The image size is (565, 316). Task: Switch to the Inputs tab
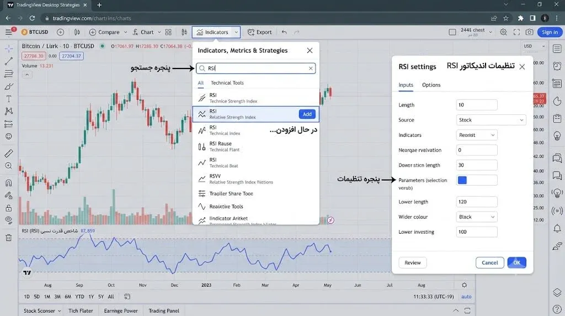tap(406, 85)
